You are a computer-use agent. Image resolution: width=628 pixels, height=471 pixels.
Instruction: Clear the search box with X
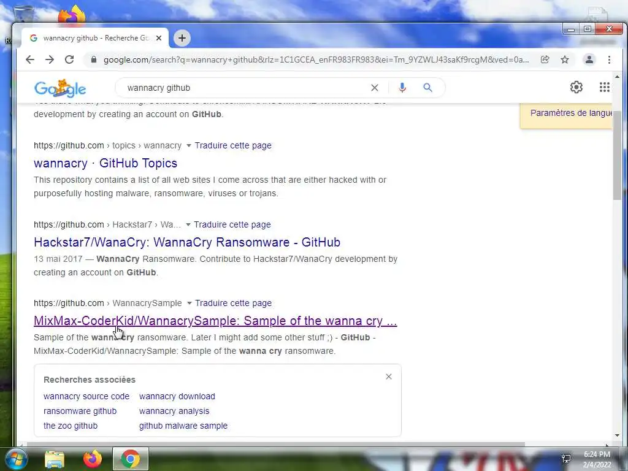[375, 88]
